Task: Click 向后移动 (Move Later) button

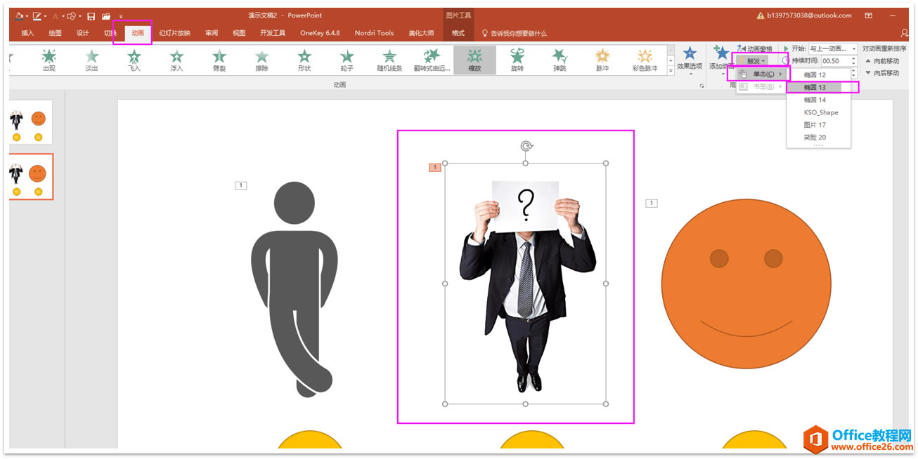Action: click(882, 73)
